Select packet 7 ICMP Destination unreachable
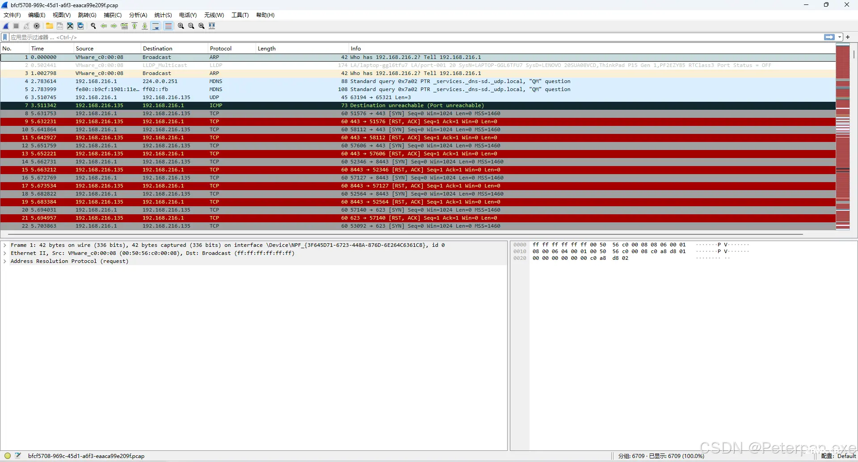The image size is (858, 462). pos(418,105)
